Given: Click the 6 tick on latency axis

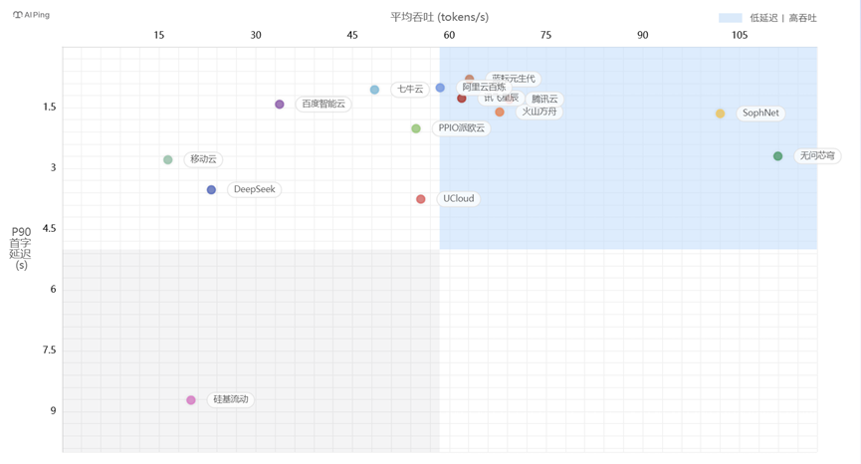Looking at the screenshot, I should pyautogui.click(x=54, y=290).
